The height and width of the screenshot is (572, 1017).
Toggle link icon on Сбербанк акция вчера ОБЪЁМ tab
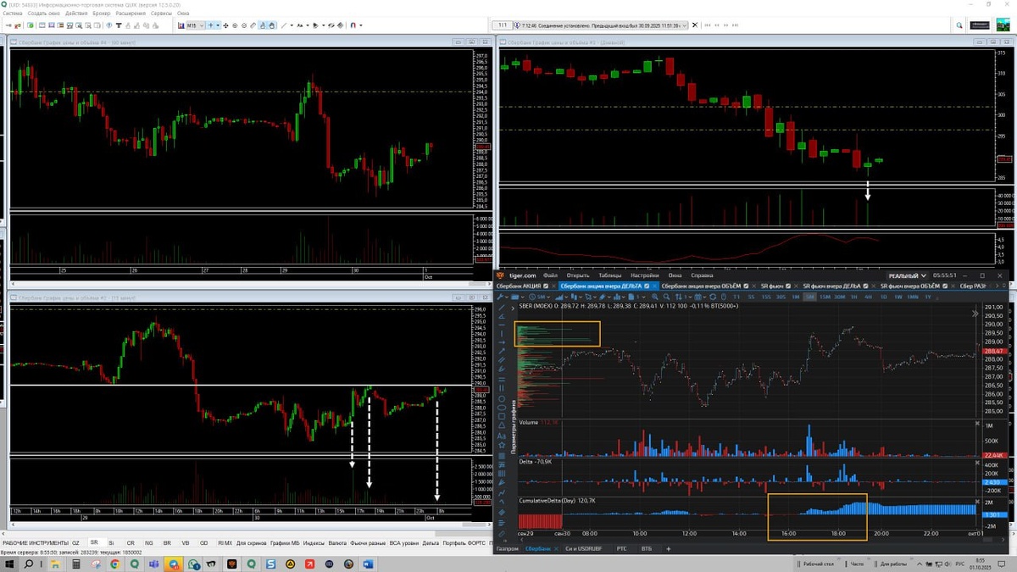point(745,286)
